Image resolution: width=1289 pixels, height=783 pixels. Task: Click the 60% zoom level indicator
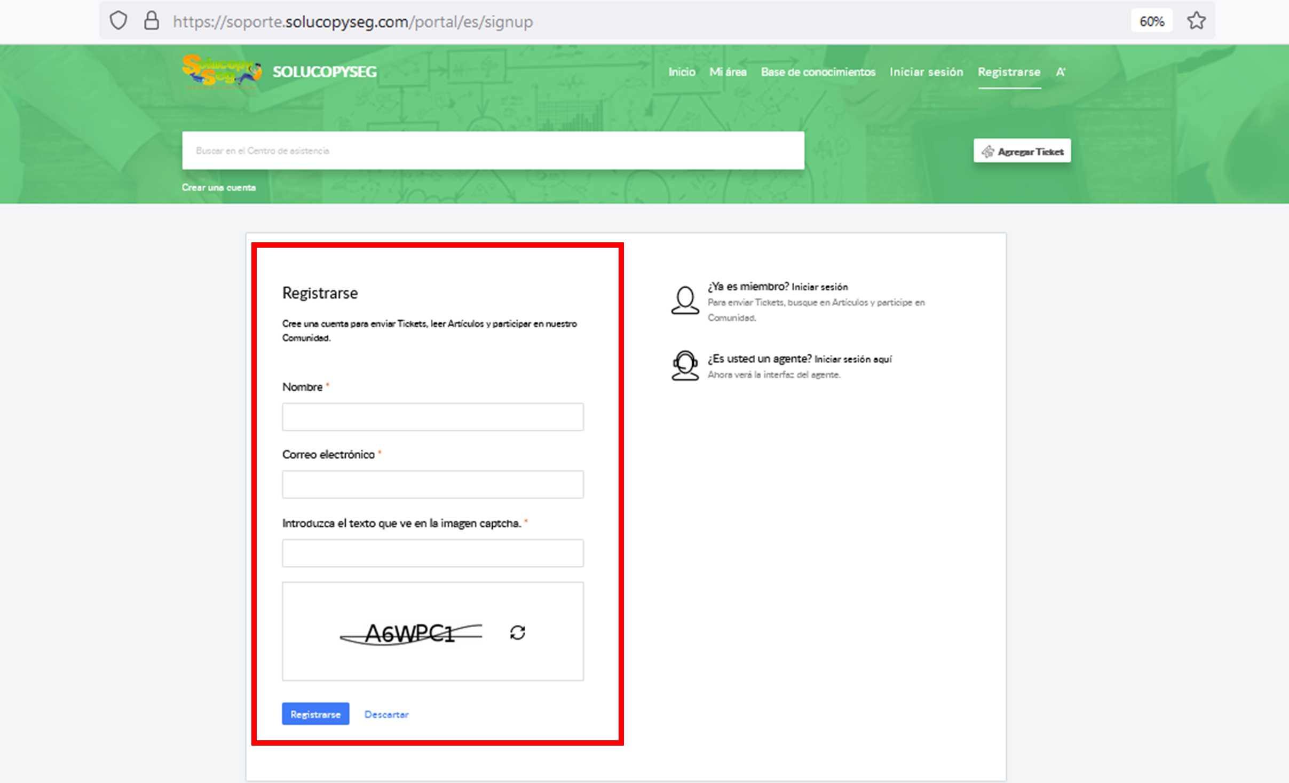(1151, 21)
